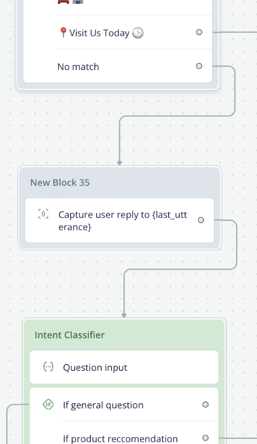
Task: Click the output port of If general question
Action: [x=206, y=404]
